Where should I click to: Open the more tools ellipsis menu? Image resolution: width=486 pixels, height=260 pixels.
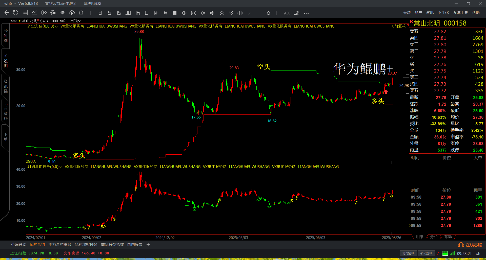tap(306, 13)
